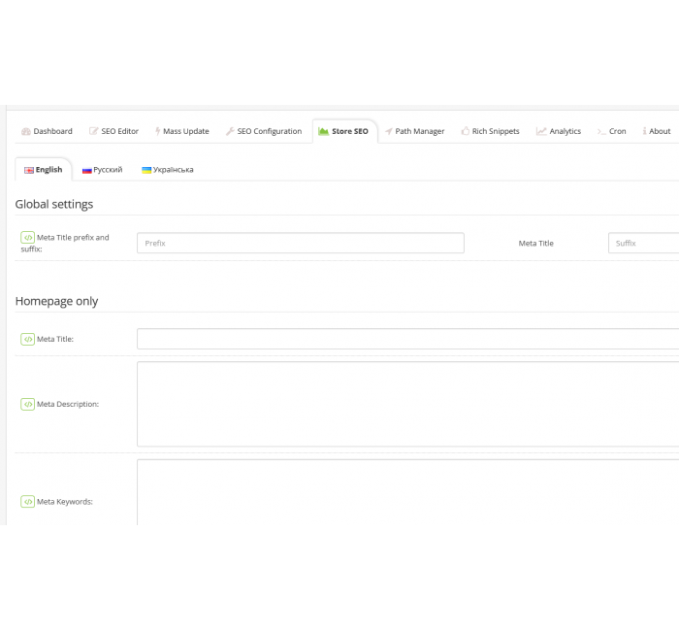The image size is (679, 631).
Task: Focus the Homepage Meta Title input
Action: 408,339
